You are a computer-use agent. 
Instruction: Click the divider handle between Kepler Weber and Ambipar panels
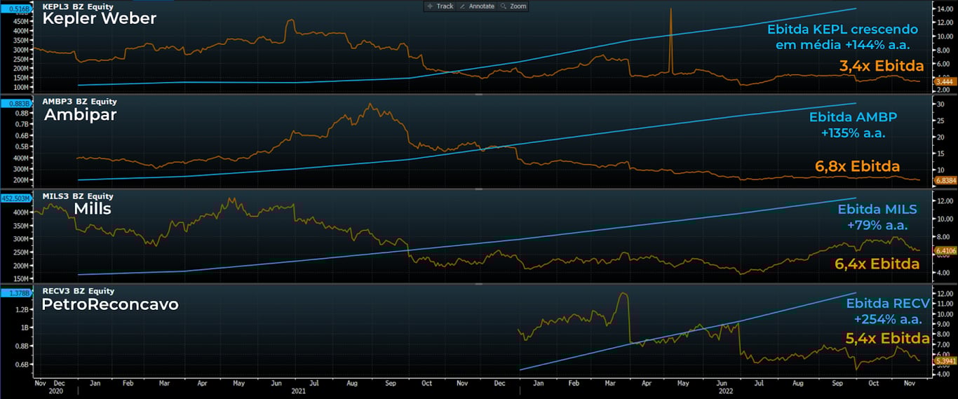[479, 95]
